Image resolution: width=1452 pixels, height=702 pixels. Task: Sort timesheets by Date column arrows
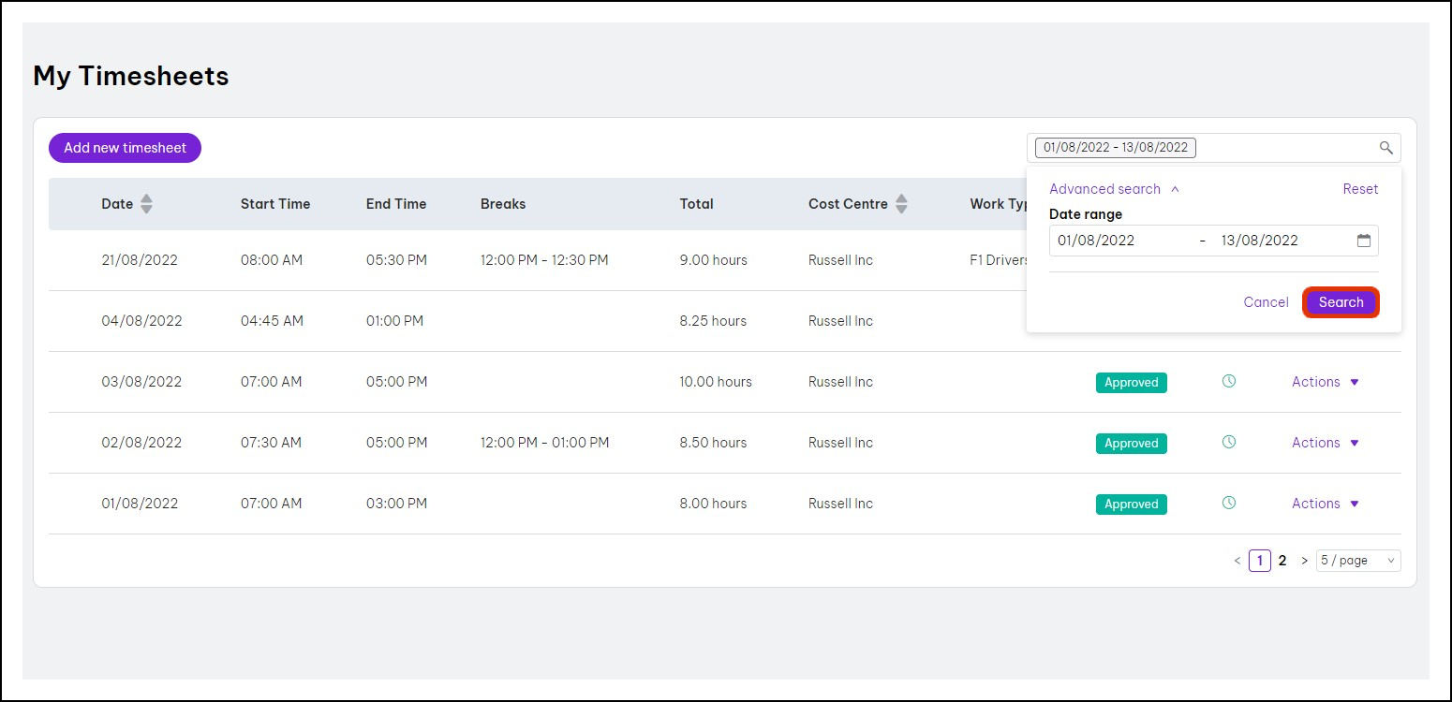pyautogui.click(x=146, y=204)
